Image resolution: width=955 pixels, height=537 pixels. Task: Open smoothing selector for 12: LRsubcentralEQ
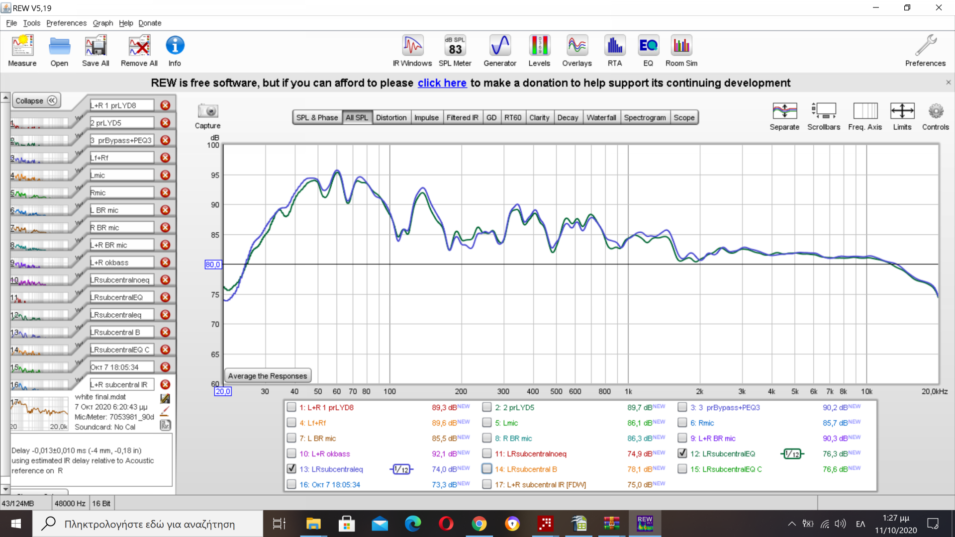(x=792, y=454)
